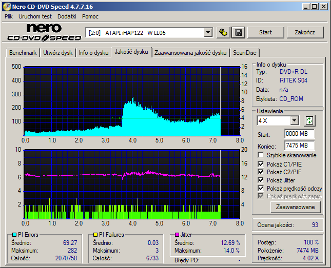Screen dimensions: 331x268
Task: Uncheck Pokaż Jitter checkbox
Action: click(261, 180)
